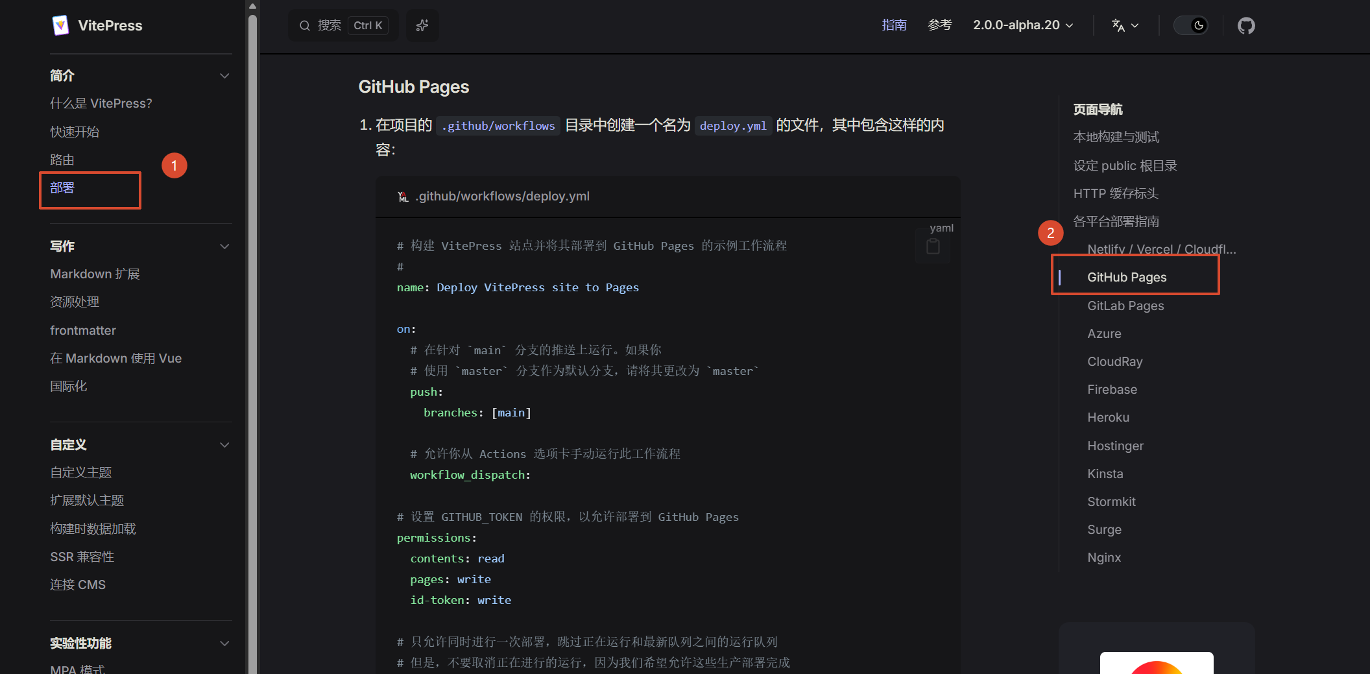Collapse the 实验性功能 sidebar section

pos(224,644)
